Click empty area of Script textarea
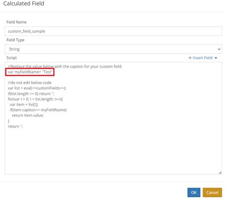This screenshot has height=200, width=226. pyautogui.click(x=113, y=151)
